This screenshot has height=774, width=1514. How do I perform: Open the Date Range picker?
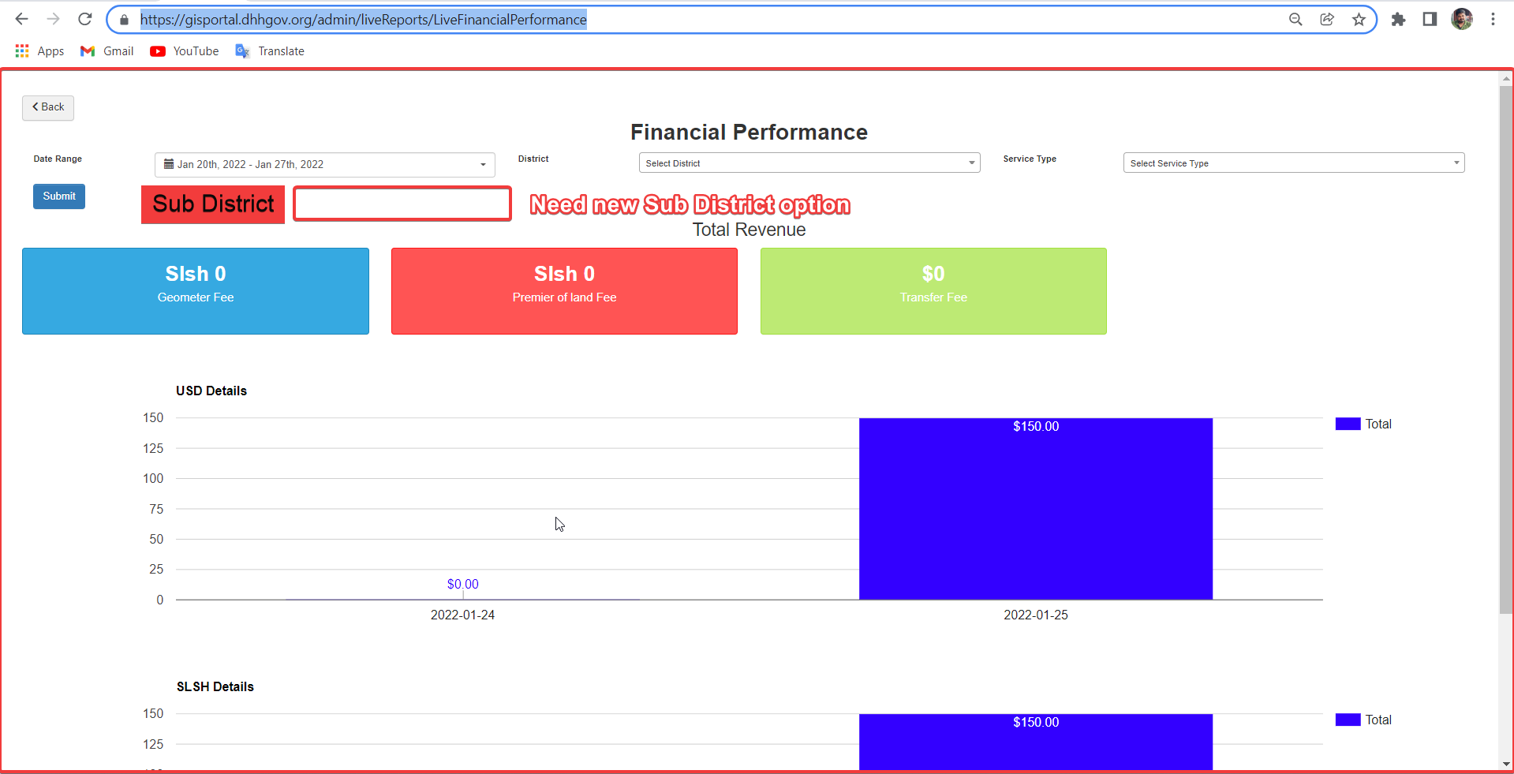click(x=325, y=165)
